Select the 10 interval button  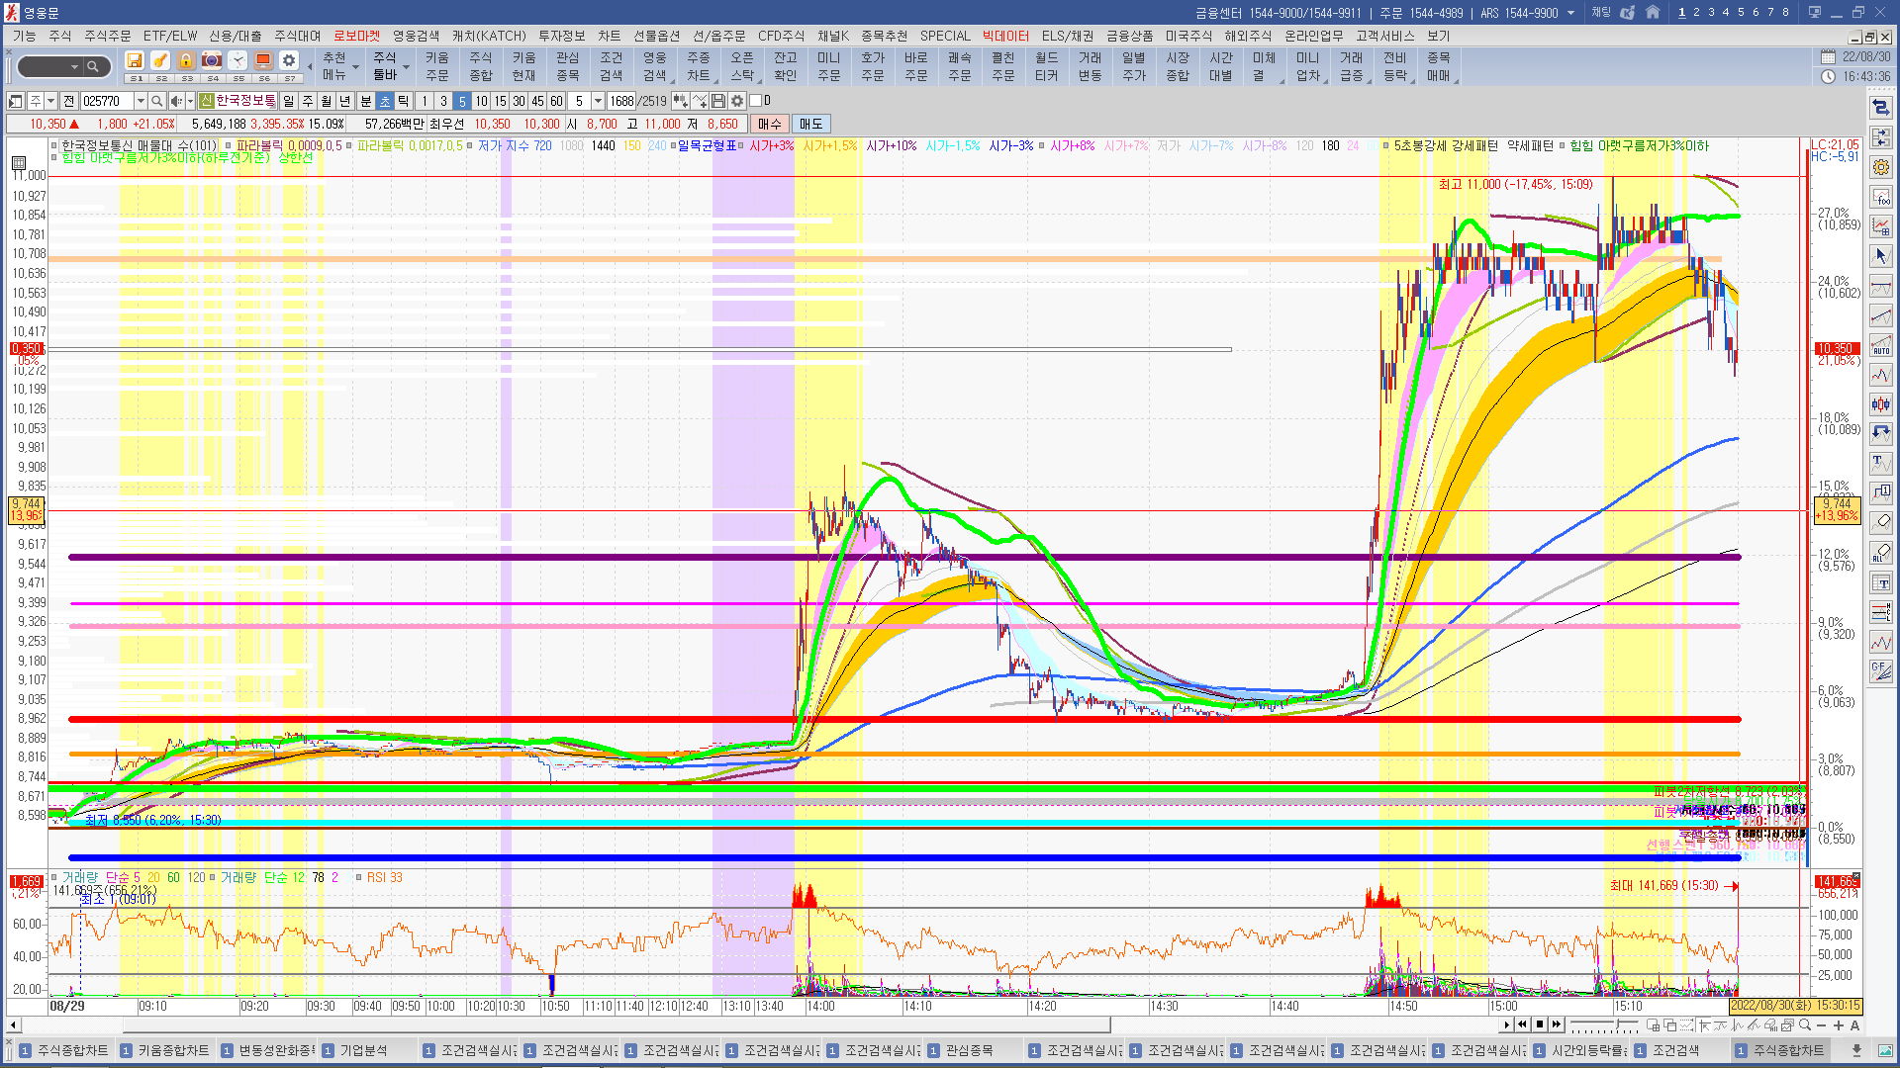click(481, 101)
